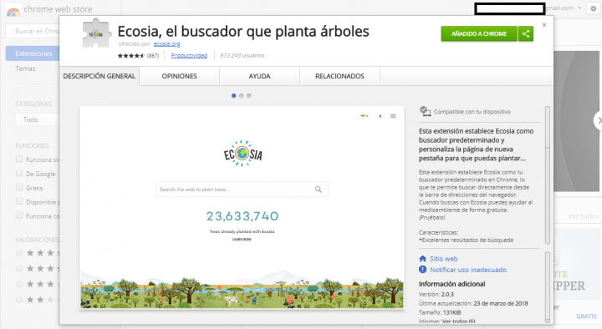Click the tree counter icon in screenshot
Image resolution: width=602 pixels, height=329 pixels.
(364, 116)
